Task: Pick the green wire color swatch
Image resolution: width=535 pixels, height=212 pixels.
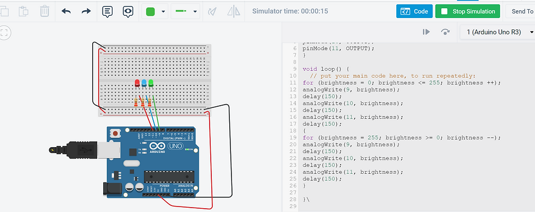Action: [x=151, y=11]
